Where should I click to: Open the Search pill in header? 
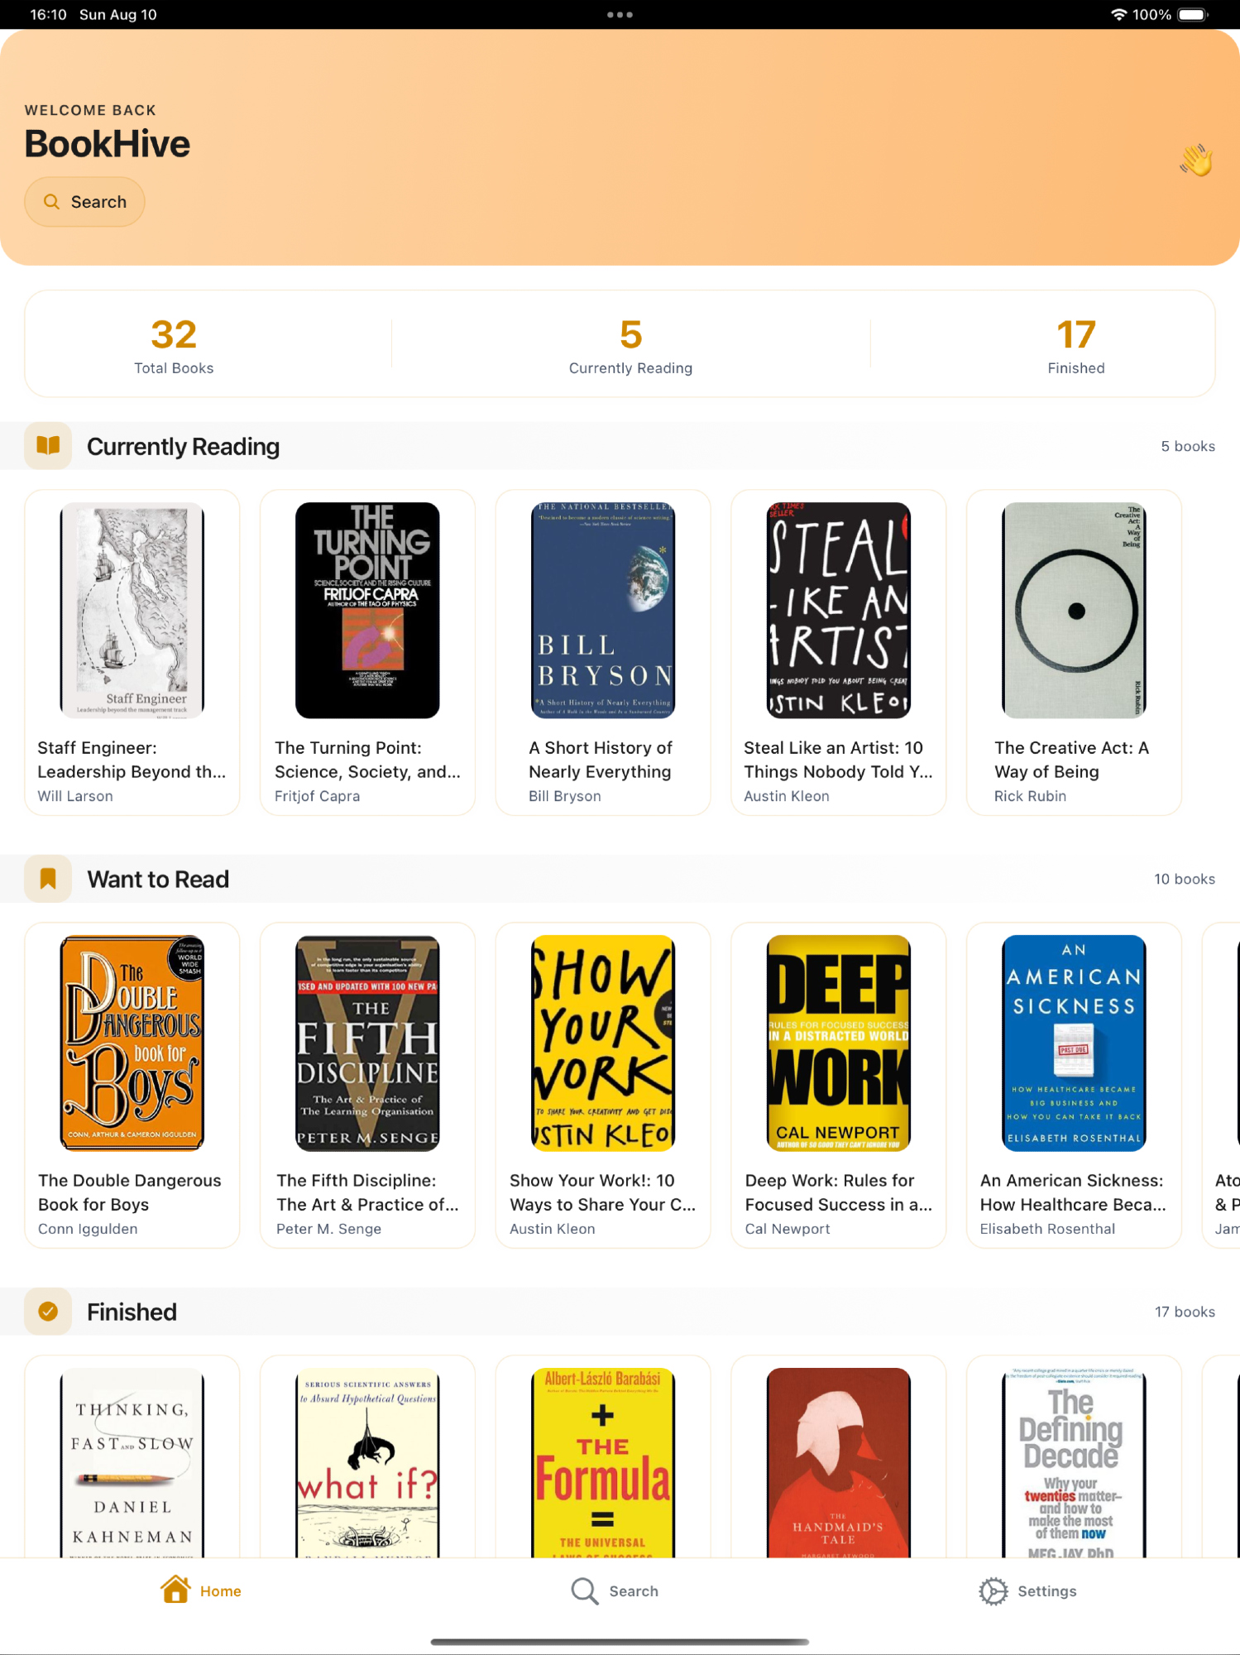[85, 202]
